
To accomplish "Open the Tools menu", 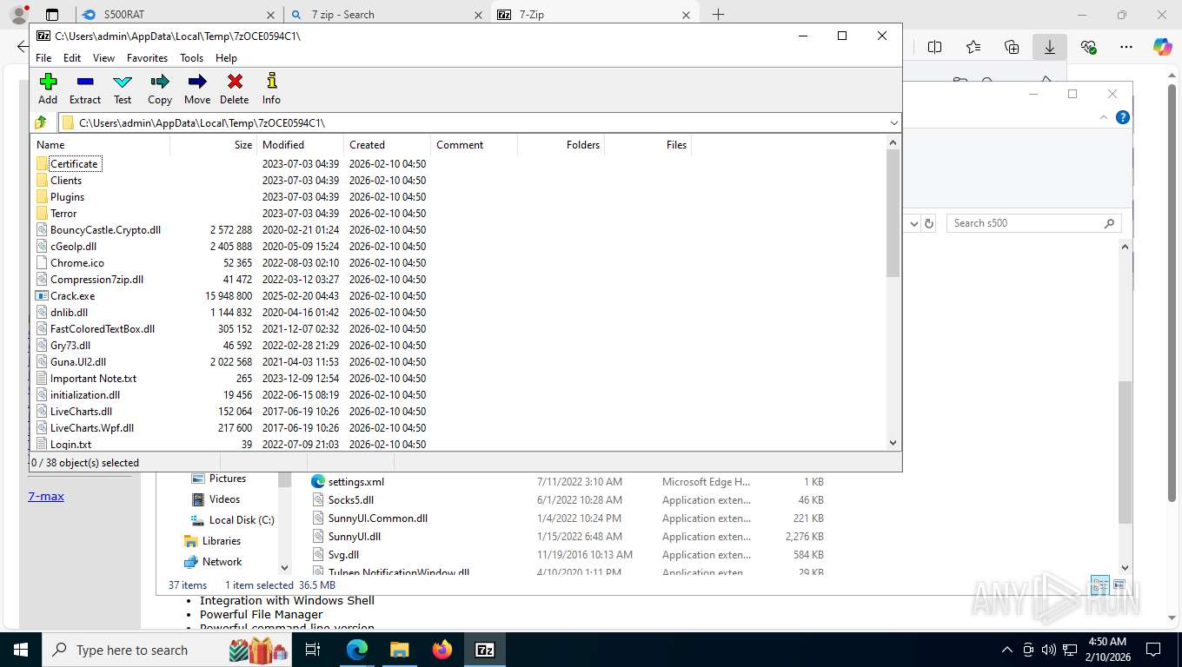I will (x=191, y=58).
